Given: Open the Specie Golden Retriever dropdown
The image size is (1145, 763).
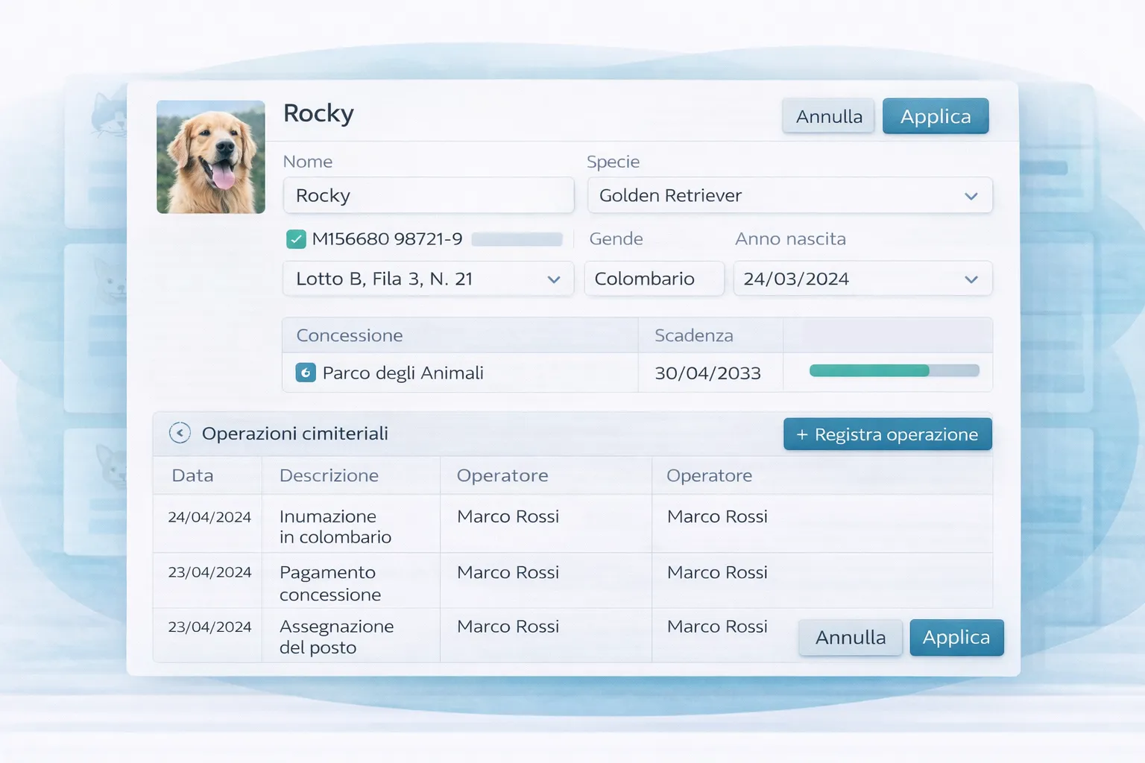Looking at the screenshot, I should pyautogui.click(x=789, y=195).
